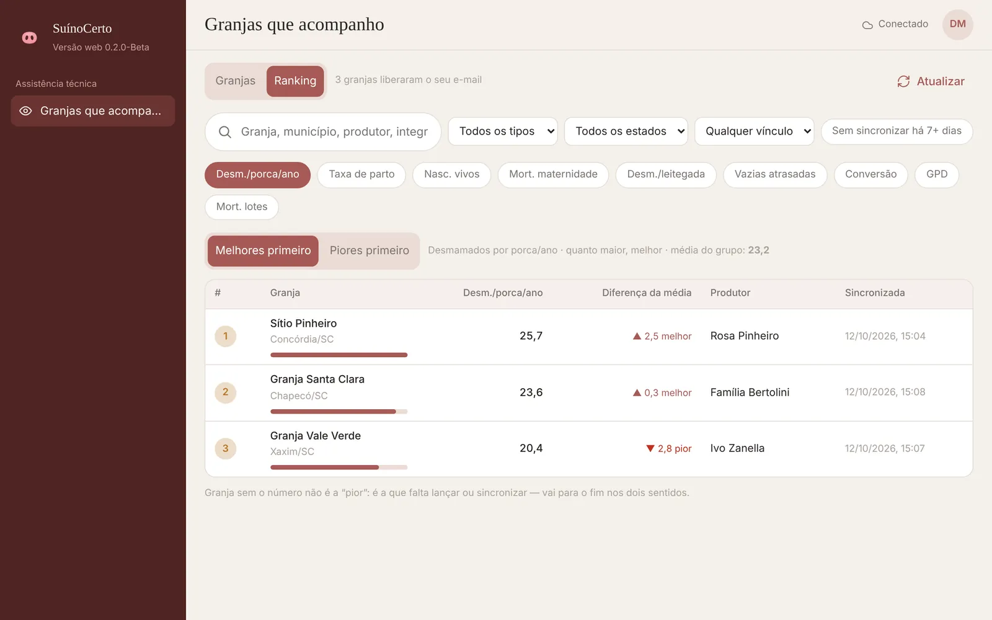This screenshot has width=992, height=620.
Task: Select the Mort. maternidade metric chip
Action: [x=553, y=175]
